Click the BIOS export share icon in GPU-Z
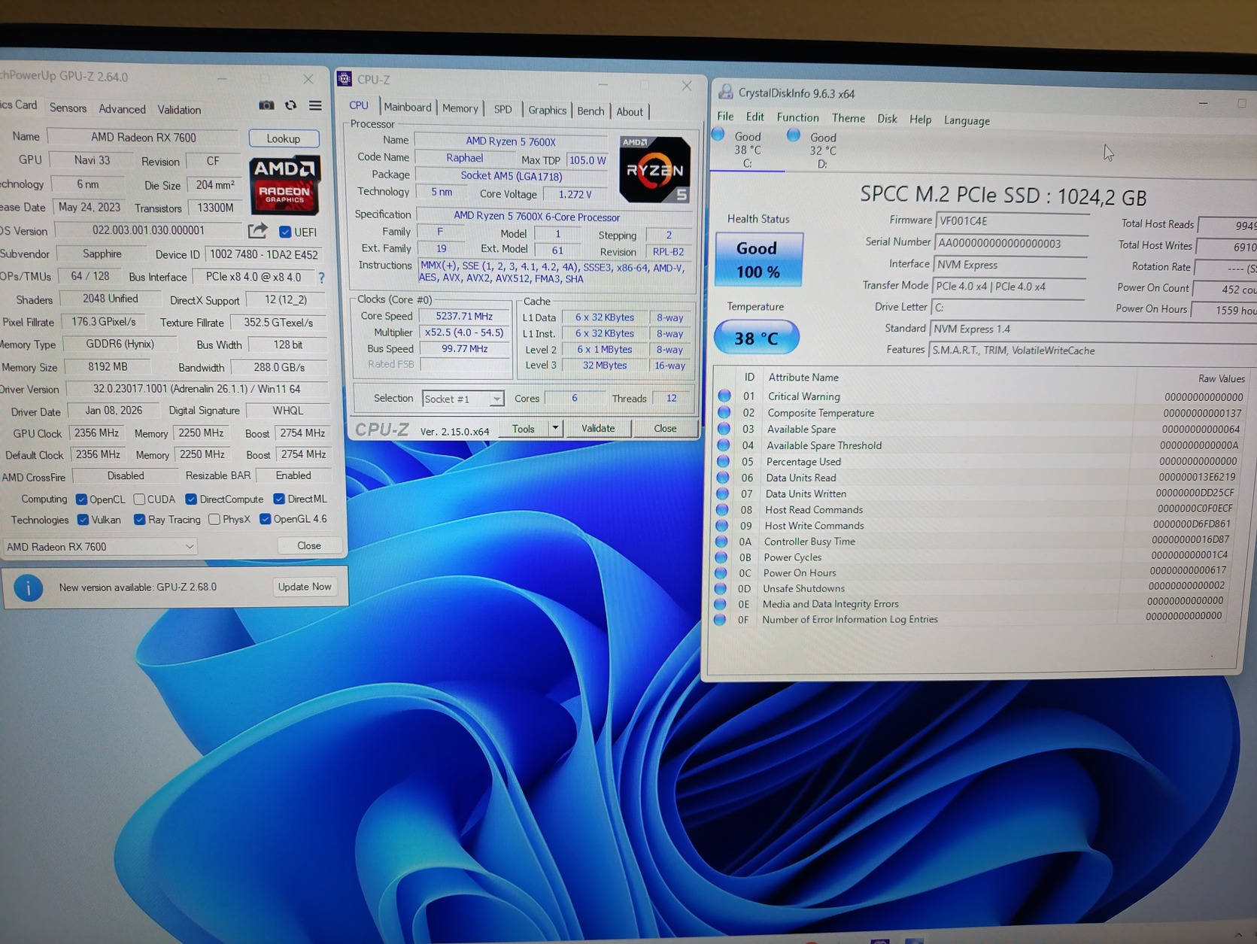Screen dimensions: 1257x944 (x=257, y=230)
